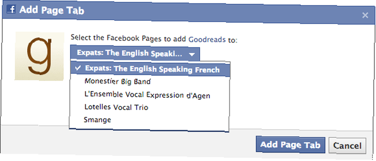The height and width of the screenshot is (161, 376).
Task: Choose the Smange page option
Action: click(x=97, y=119)
